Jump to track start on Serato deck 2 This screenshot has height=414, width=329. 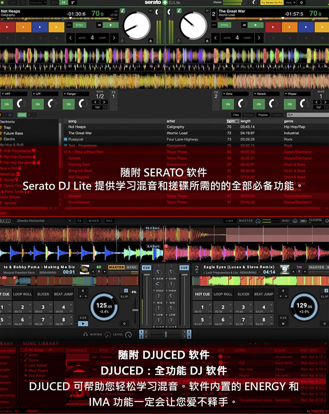[x=244, y=25]
